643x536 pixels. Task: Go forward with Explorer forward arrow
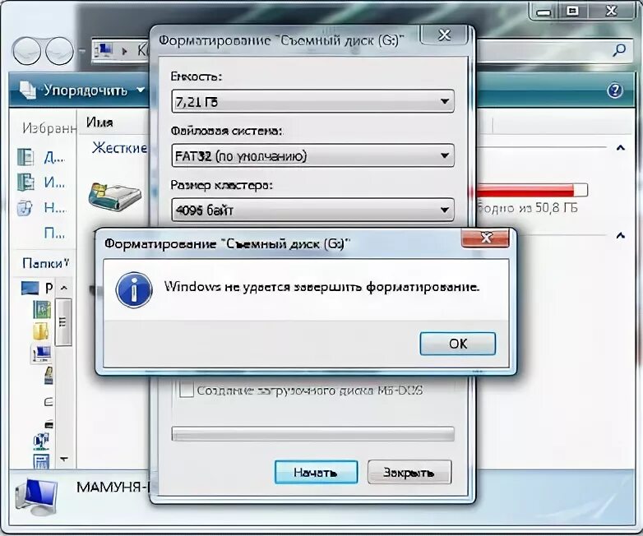pos(59,52)
